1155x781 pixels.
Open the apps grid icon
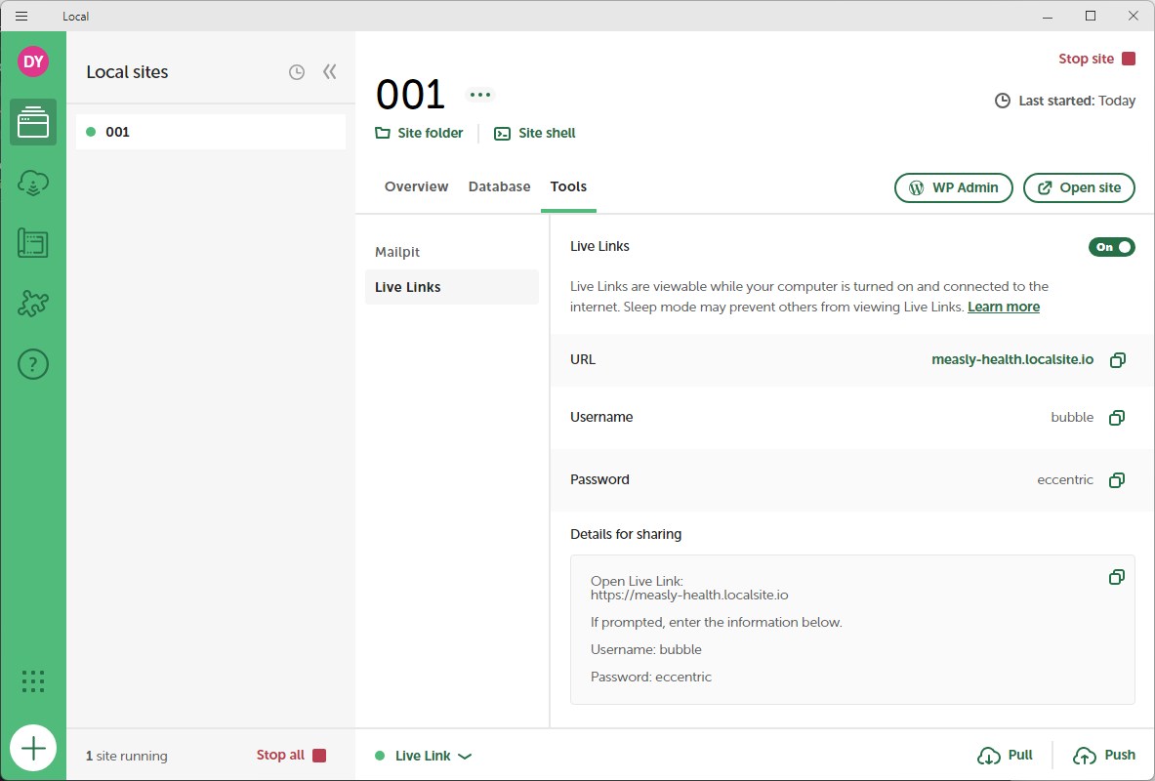click(x=33, y=681)
